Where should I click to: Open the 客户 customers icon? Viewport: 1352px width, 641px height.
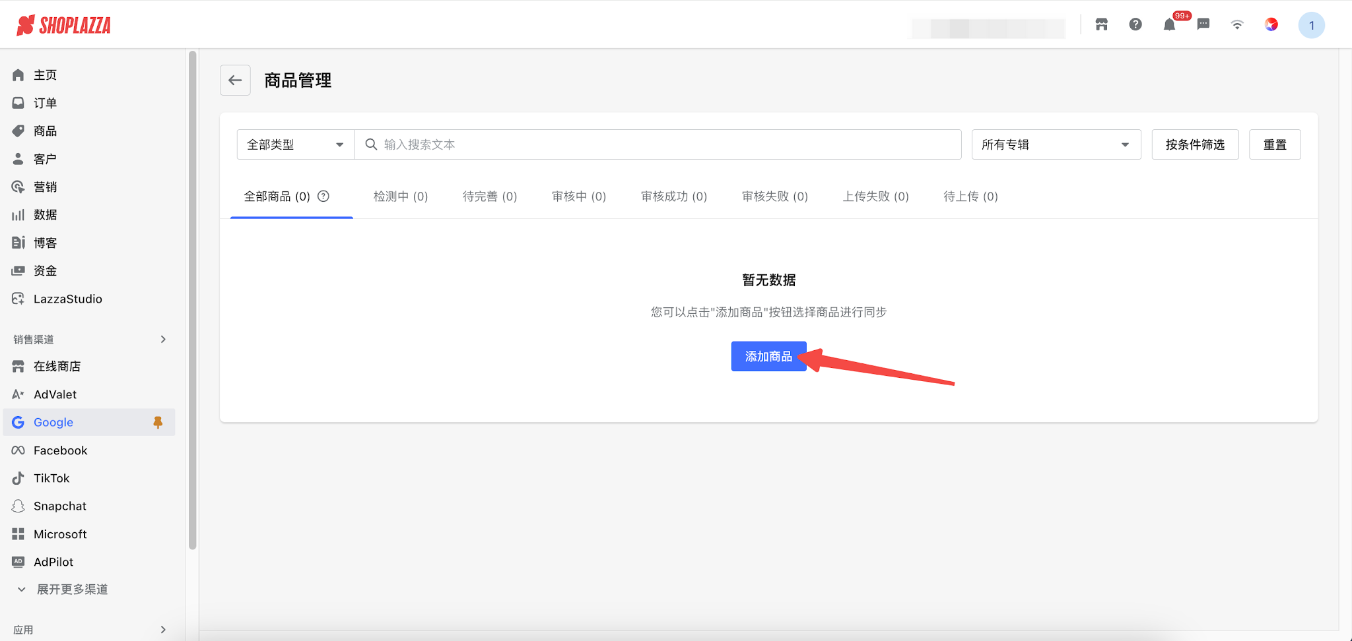[x=18, y=159]
